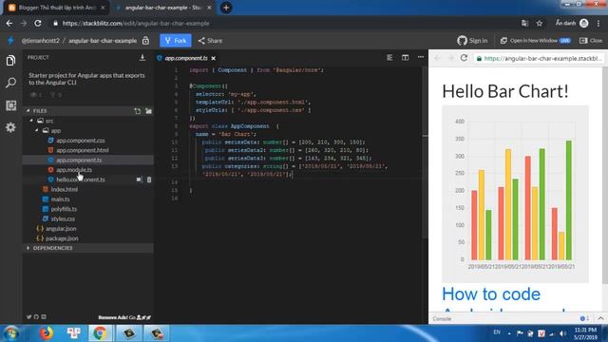Click the Chrome address bar URL
608x342 pixels.
[x=136, y=23]
